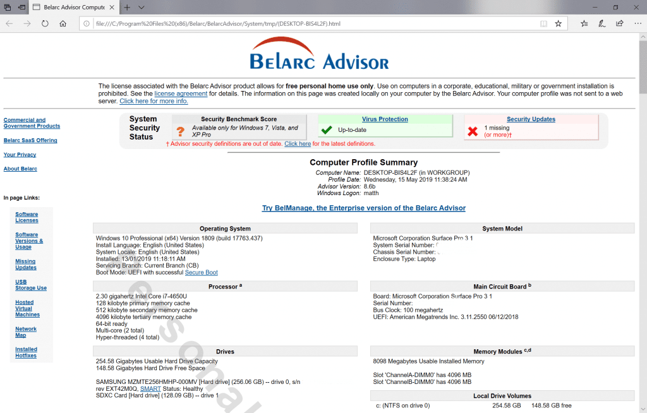Jump to Network Map section

pyautogui.click(x=25, y=332)
